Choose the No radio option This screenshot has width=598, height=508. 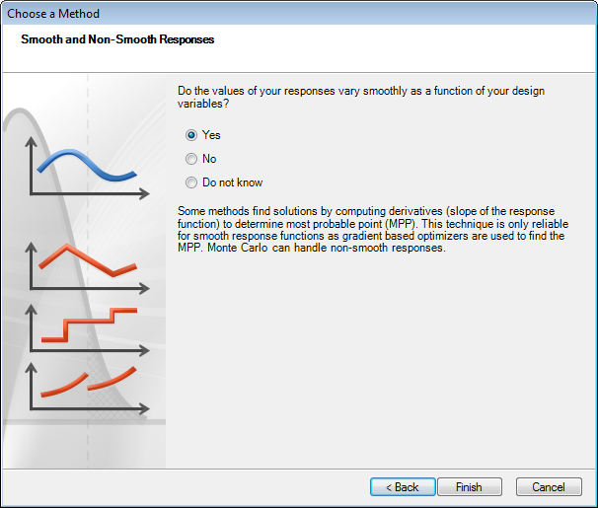click(191, 159)
